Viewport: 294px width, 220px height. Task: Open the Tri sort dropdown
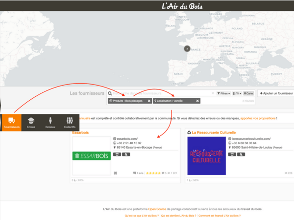238,93
